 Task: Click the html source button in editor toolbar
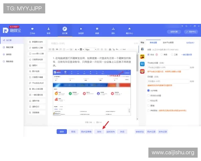(124, 49)
